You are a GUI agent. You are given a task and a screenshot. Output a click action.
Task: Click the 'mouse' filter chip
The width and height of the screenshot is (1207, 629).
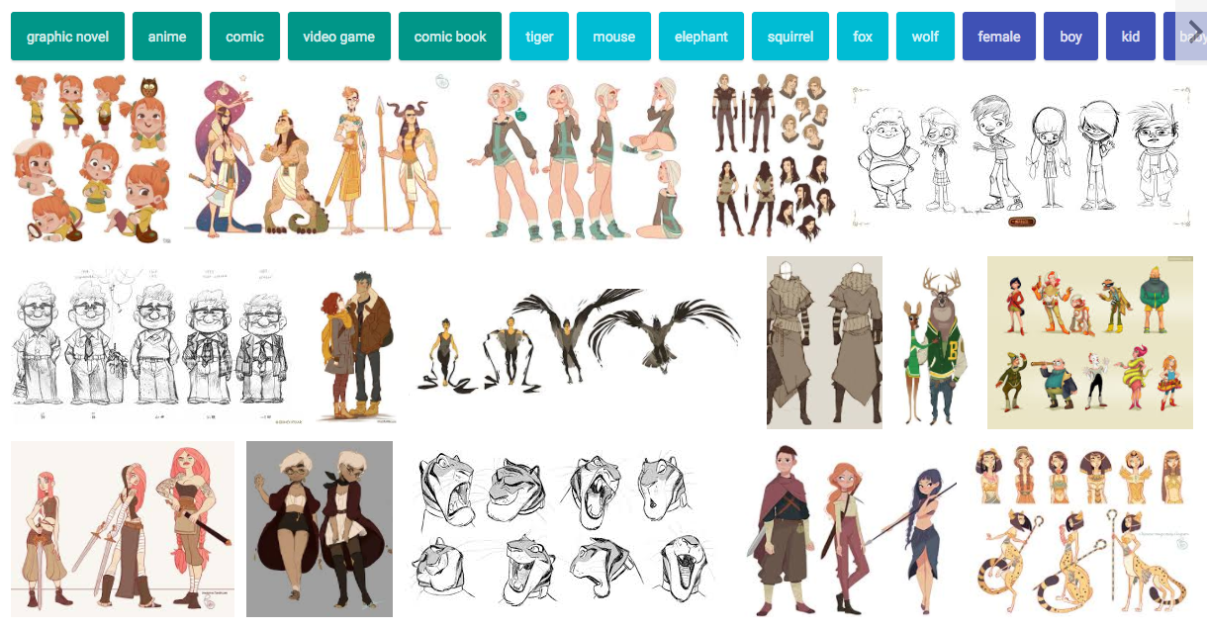pyautogui.click(x=613, y=37)
